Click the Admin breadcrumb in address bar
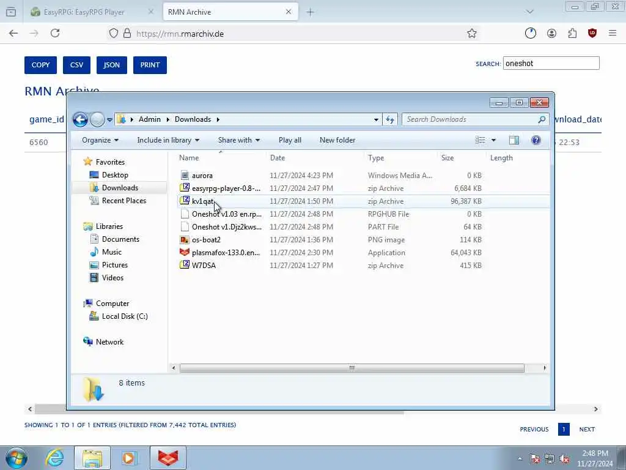The image size is (626, 470). pyautogui.click(x=150, y=119)
